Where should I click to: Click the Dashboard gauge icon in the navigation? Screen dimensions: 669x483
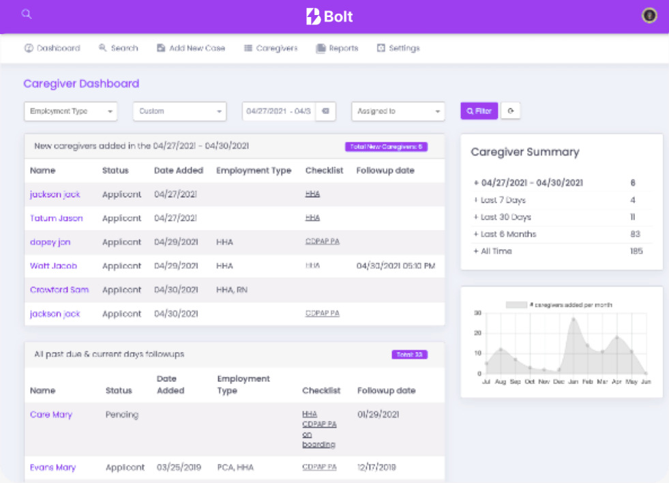pyautogui.click(x=29, y=48)
